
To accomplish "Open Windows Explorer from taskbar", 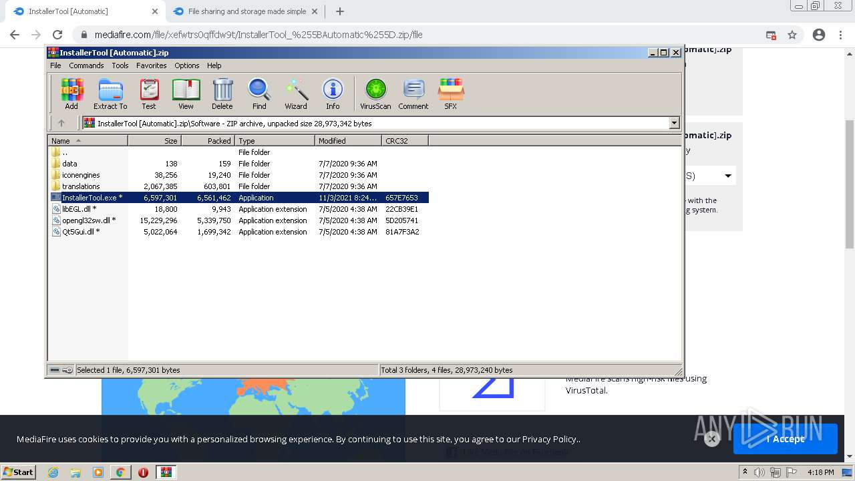I will pos(75,472).
